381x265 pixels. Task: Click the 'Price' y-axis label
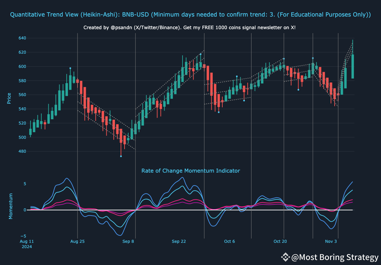coord(9,98)
